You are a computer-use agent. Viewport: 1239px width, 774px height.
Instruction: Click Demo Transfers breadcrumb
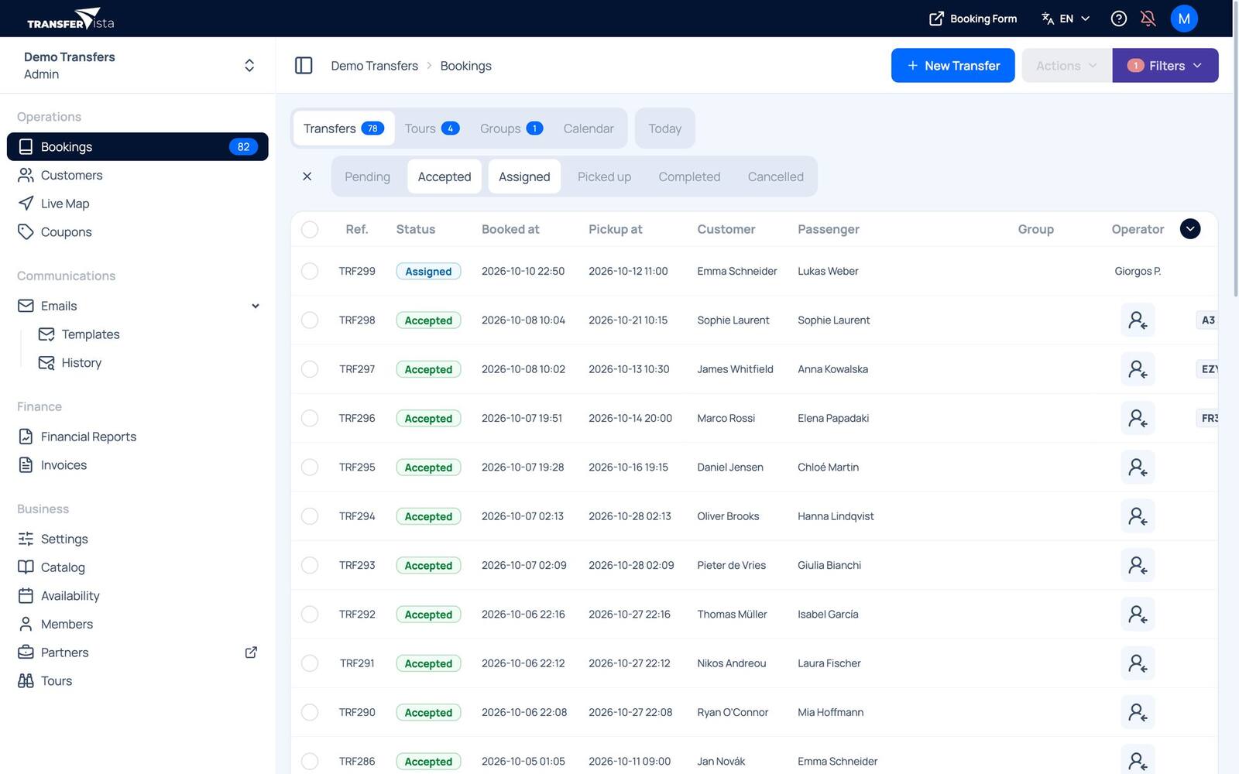pos(374,66)
